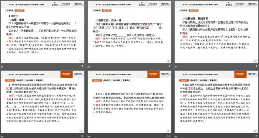Click the red '点评' label in slide 10
Image resolution: width=259 pixels, height=138 pixels.
click(x=11, y=96)
